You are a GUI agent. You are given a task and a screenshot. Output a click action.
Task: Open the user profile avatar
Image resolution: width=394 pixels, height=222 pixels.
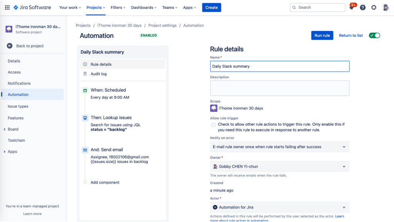(x=386, y=8)
